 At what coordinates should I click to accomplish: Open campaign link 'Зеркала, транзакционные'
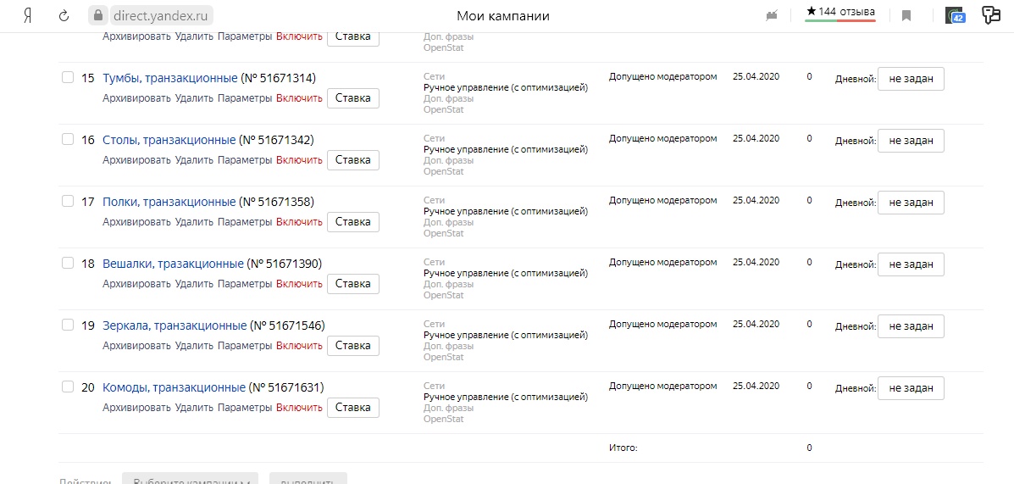pyautogui.click(x=175, y=325)
